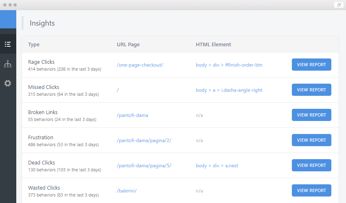Click "315 behaviors (64 in the last 3 days)"
Image resolution: width=346 pixels, height=203 pixels.
click(x=64, y=94)
